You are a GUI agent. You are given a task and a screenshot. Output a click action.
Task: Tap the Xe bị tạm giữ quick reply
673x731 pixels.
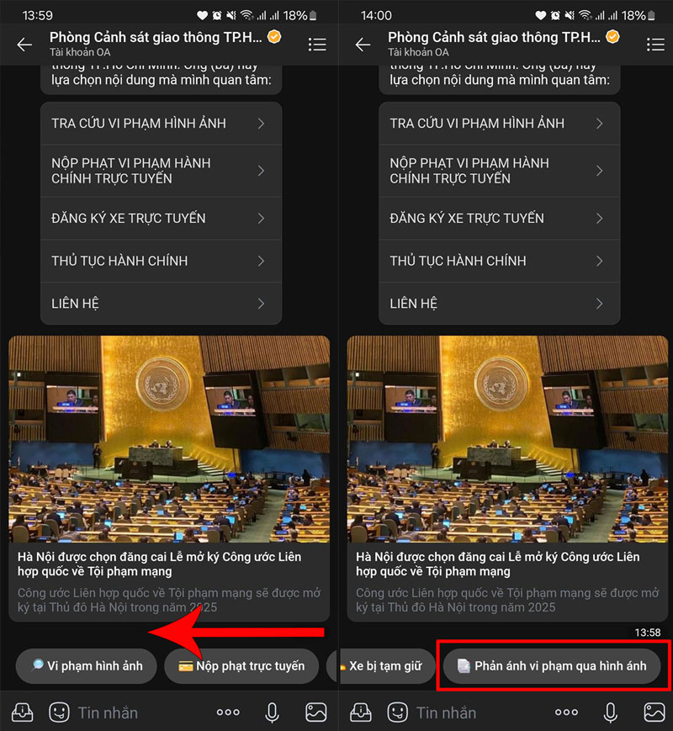[386, 665]
